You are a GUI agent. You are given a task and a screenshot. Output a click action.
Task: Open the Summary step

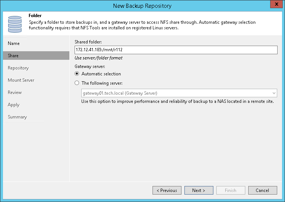pos(17,117)
